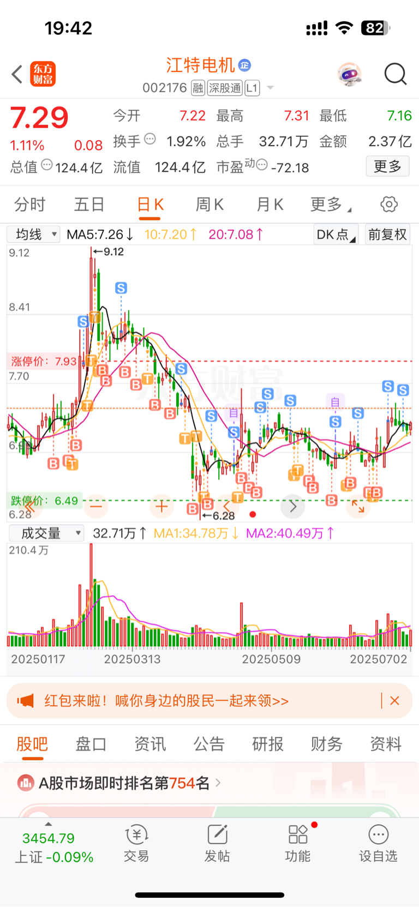Expand the chart to fullscreen with diagonal arrows
The image size is (419, 907).
pos(358,507)
